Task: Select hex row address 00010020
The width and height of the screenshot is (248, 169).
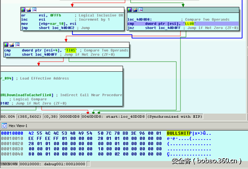Action: coord(12,143)
